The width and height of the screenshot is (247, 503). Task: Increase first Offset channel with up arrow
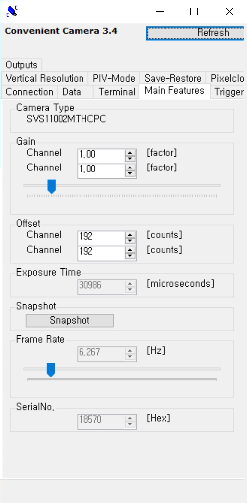pos(130,234)
